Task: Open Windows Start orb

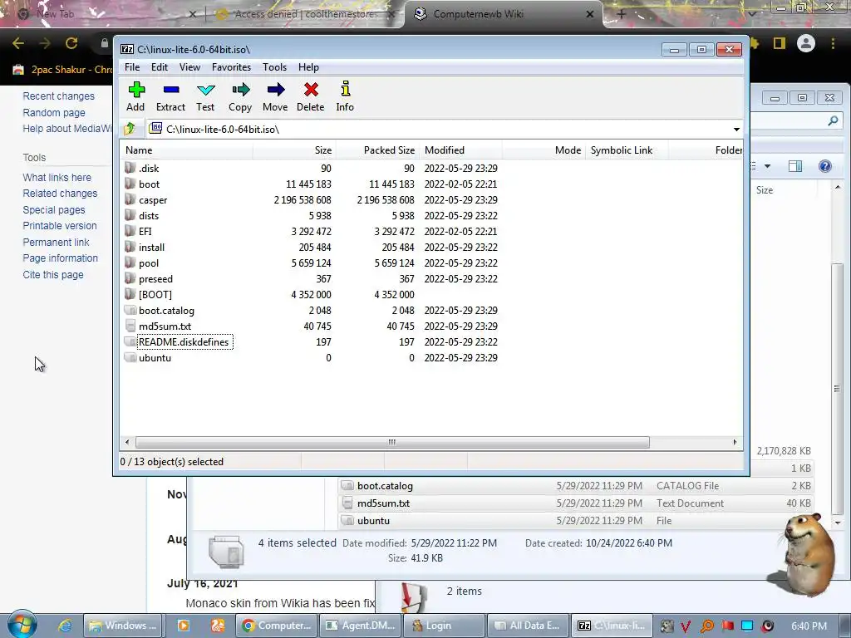Action: (x=22, y=625)
